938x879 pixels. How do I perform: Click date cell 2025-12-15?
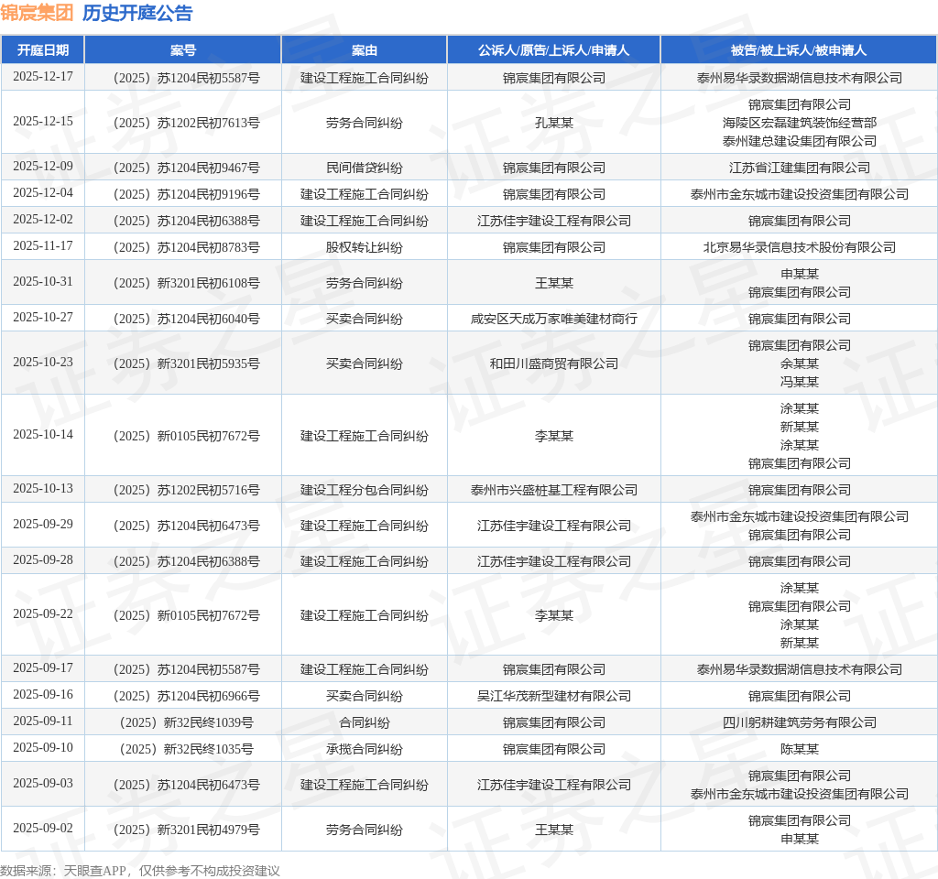pos(43,122)
